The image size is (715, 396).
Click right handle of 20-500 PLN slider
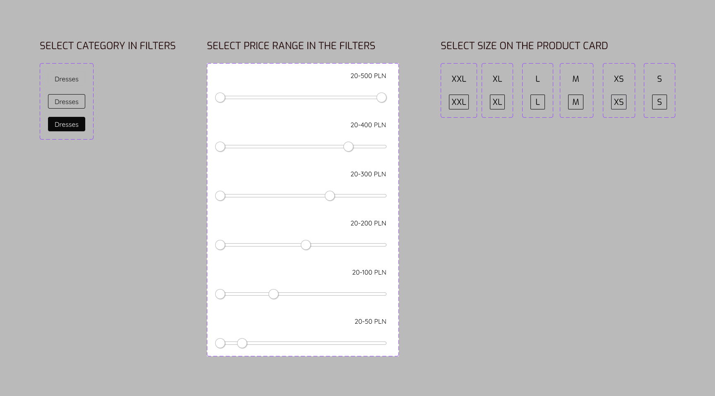coord(381,97)
